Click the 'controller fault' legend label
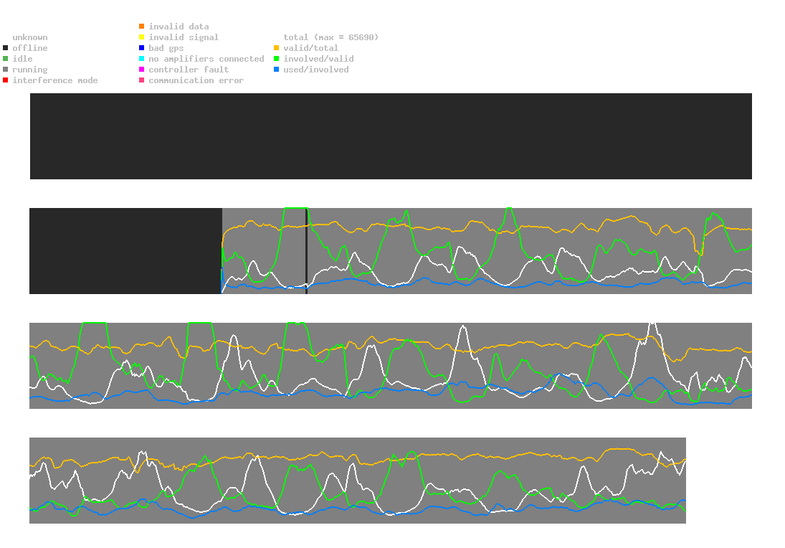785x548 pixels. (x=189, y=70)
